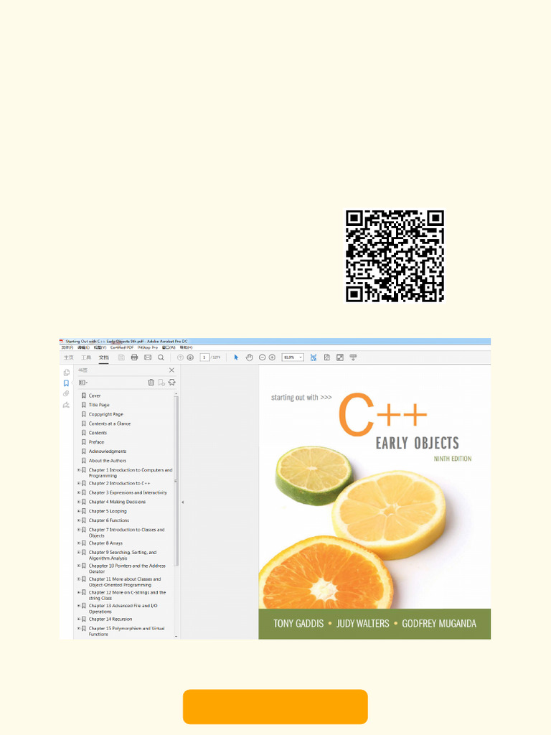The width and height of the screenshot is (551, 735).
Task: Open the bookmarks options dropdown menu
Action: pyautogui.click(x=83, y=383)
